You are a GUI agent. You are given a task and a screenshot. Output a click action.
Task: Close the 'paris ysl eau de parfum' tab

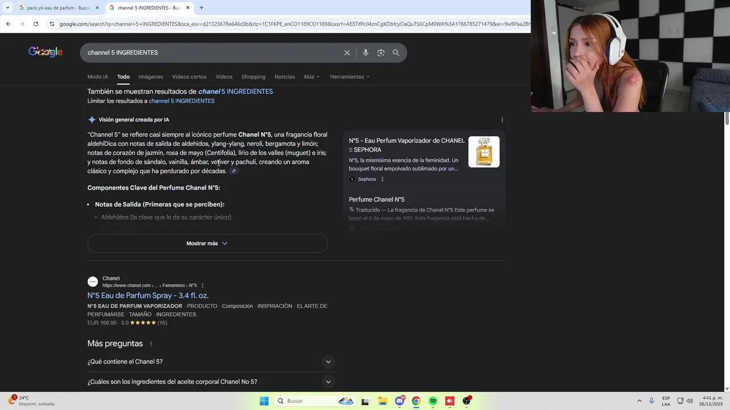pos(97,8)
